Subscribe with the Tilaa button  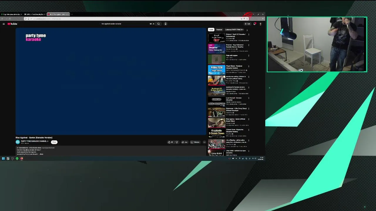[x=54, y=142]
